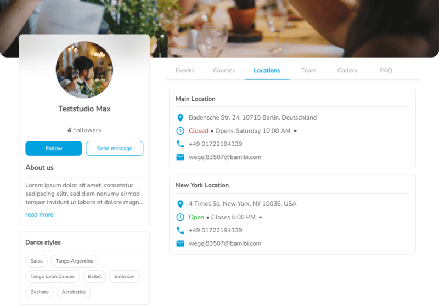Click the map pin icon for New York Location
439x307 pixels.
tap(181, 204)
